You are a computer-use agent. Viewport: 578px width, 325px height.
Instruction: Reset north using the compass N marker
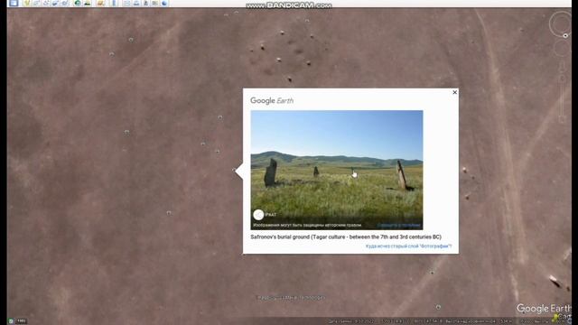pos(565,36)
